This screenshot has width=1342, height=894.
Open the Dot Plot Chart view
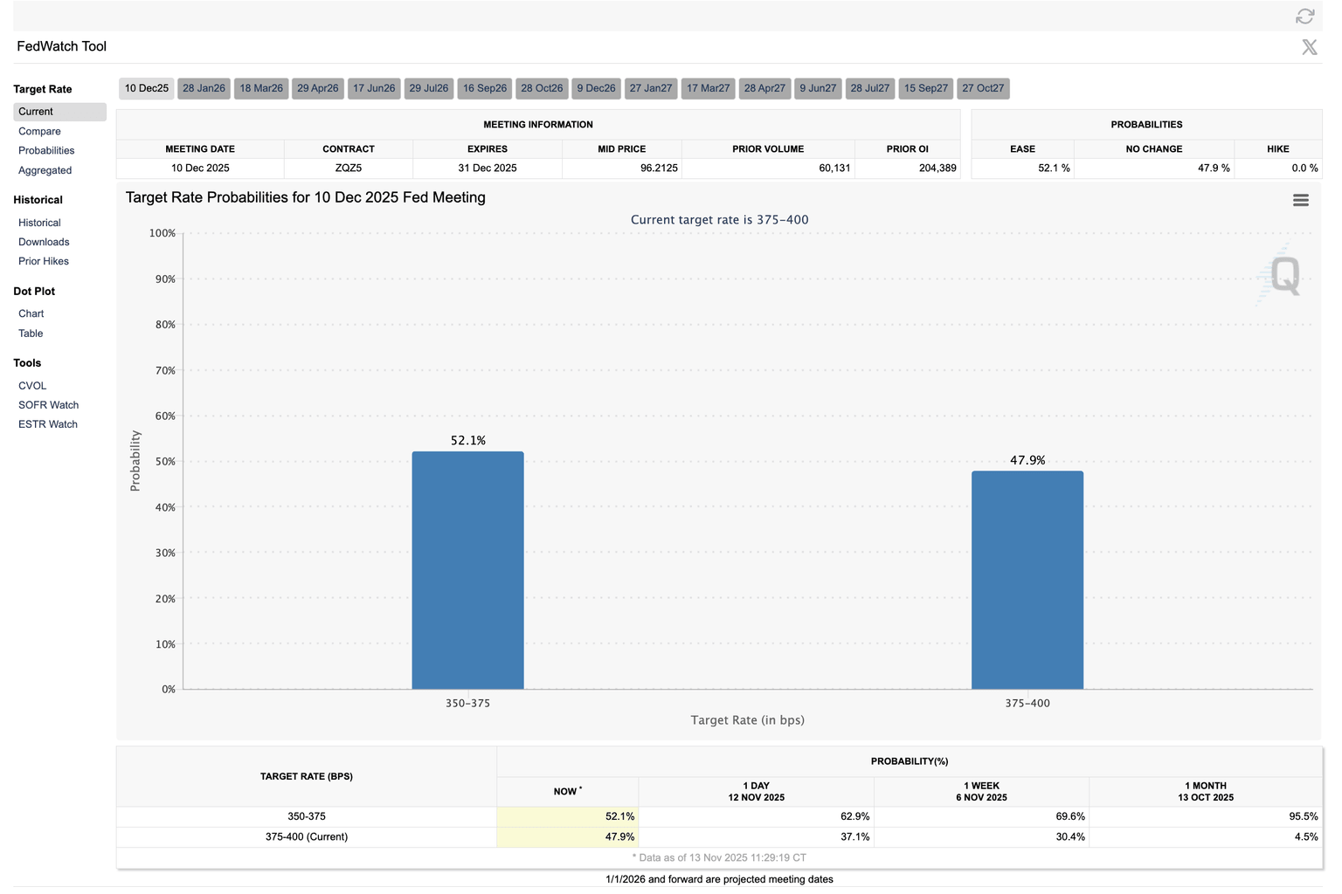(x=31, y=313)
